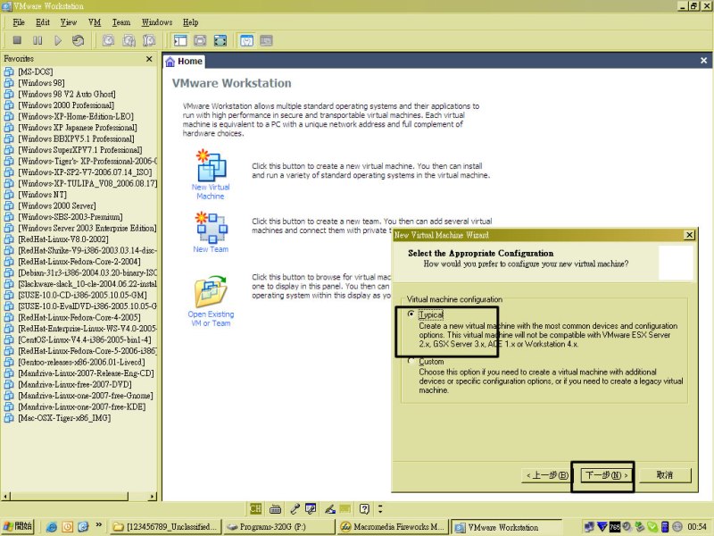
Task: Click the Favorites horizontal scrollbar right arrow
Action: coord(152,497)
